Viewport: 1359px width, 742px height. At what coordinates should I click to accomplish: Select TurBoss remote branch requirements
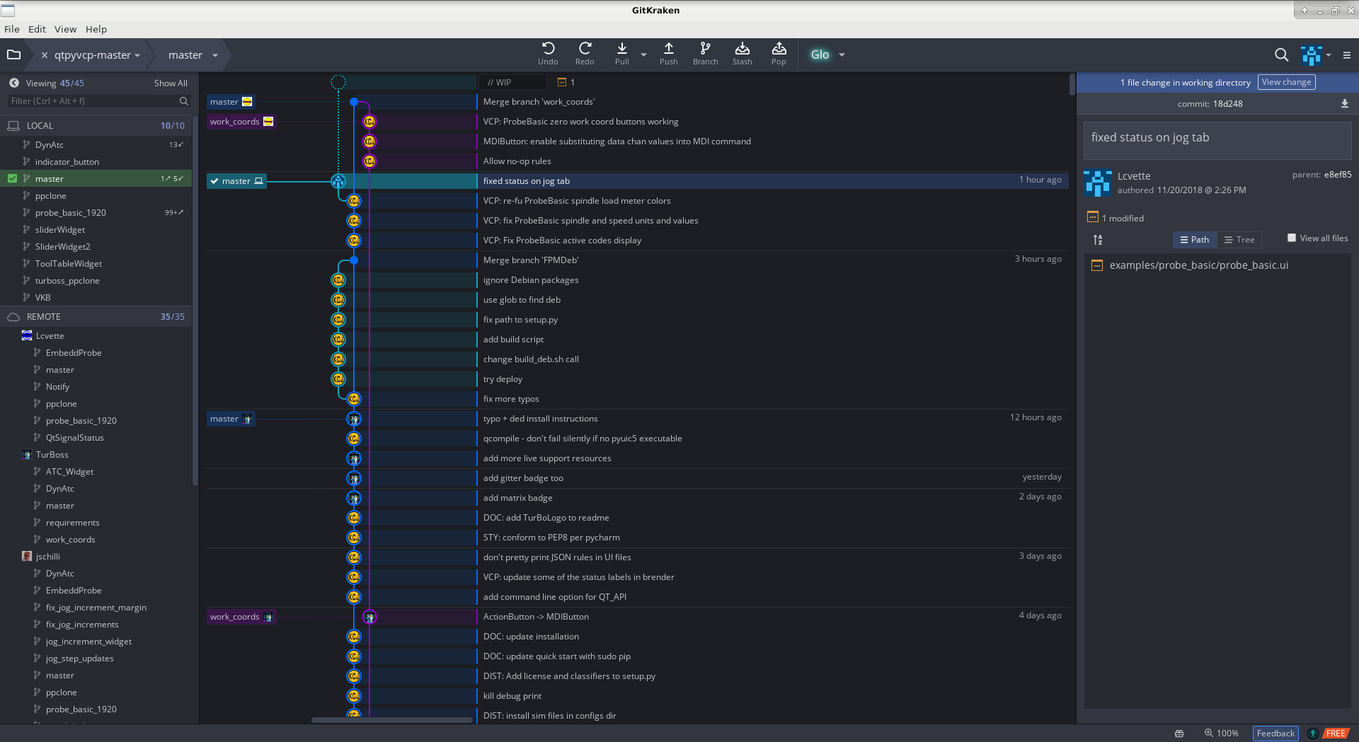tap(96, 522)
